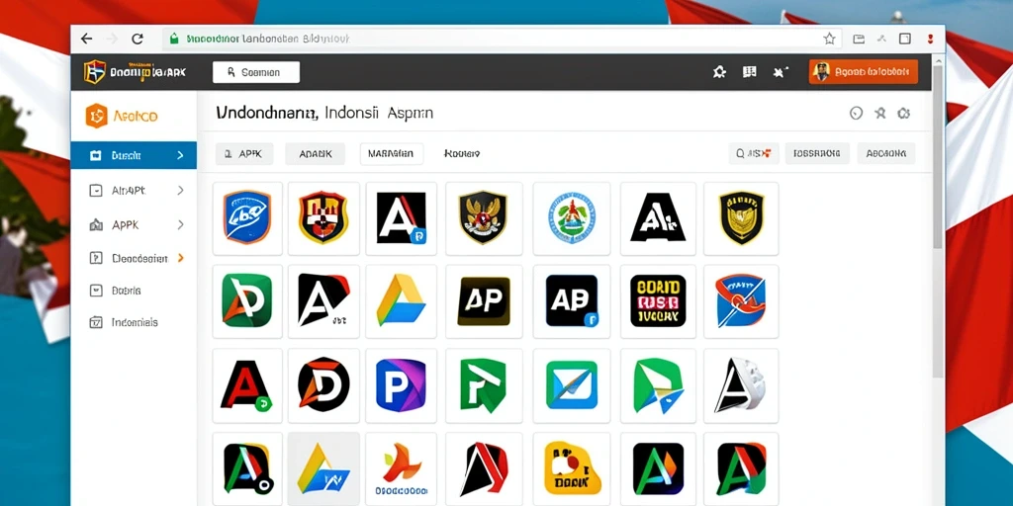Switch to the fourth, borderless filter tab
The image size is (1013, 506).
coord(462,153)
